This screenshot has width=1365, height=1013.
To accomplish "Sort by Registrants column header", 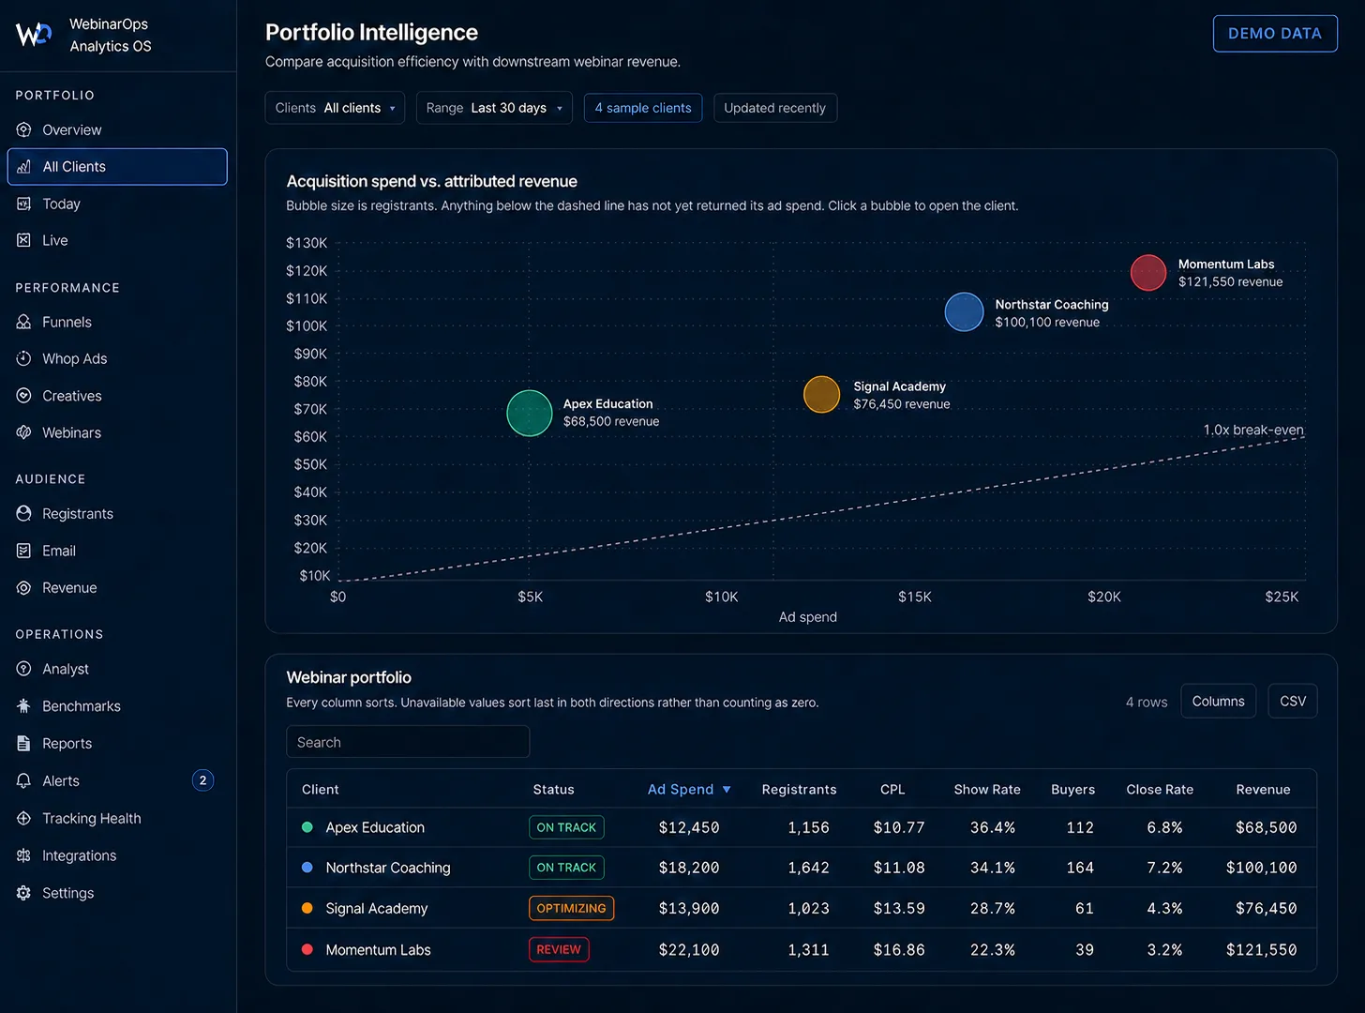I will tap(799, 790).
